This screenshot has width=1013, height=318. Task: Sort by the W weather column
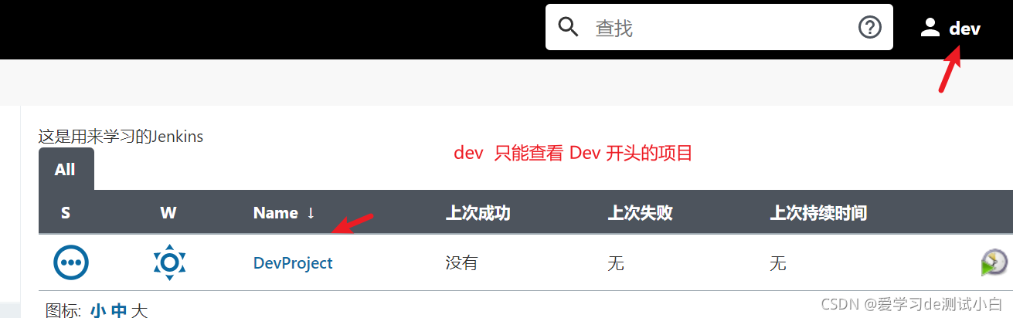click(x=168, y=213)
